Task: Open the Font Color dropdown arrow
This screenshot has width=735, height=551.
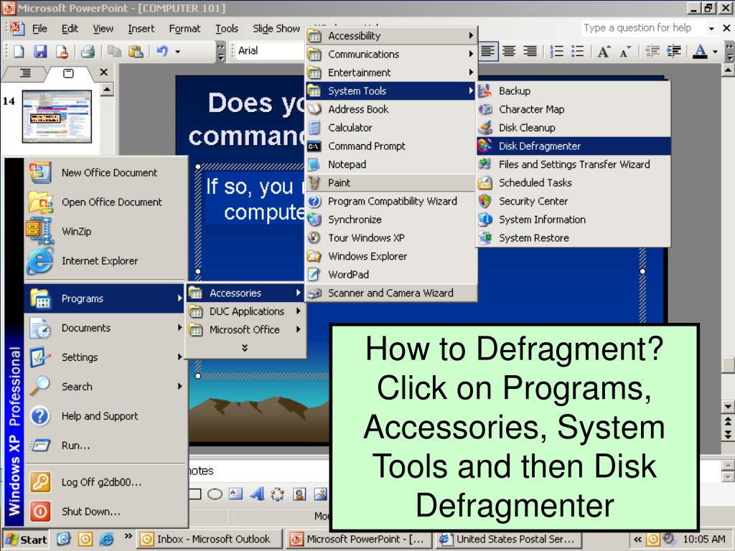Action: tap(715, 52)
